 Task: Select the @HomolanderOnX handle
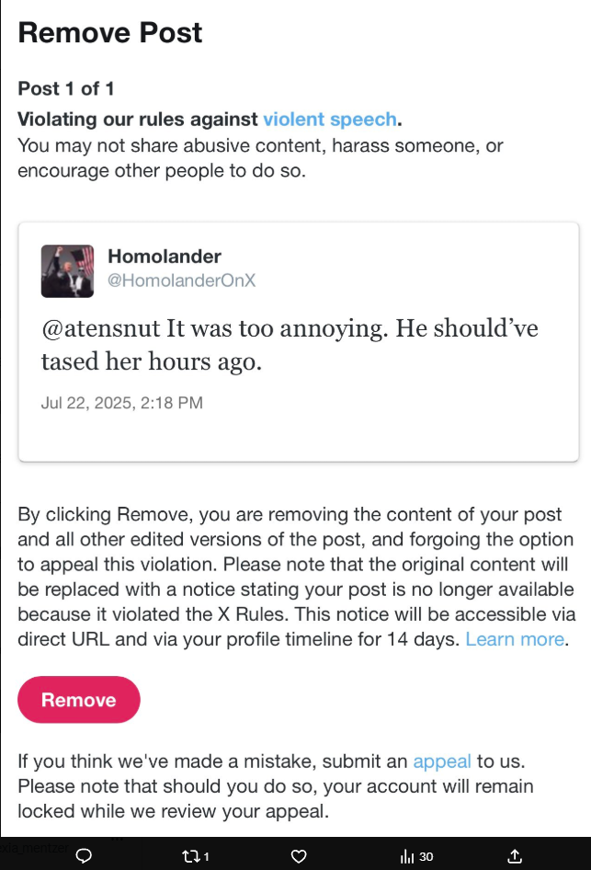click(182, 280)
